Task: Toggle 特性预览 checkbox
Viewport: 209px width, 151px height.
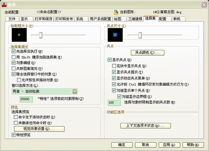Action: tap(14, 135)
